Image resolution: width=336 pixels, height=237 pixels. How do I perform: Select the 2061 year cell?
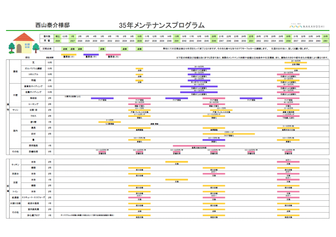click(325, 41)
